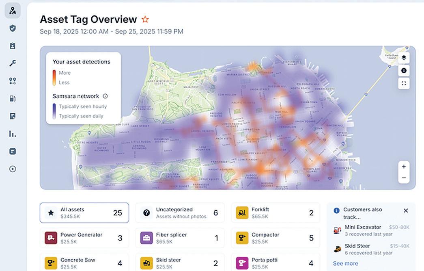Viewport: 424px width, 271px height.
Task: Click the Skid Steer thumbnail image
Action: 337,249
